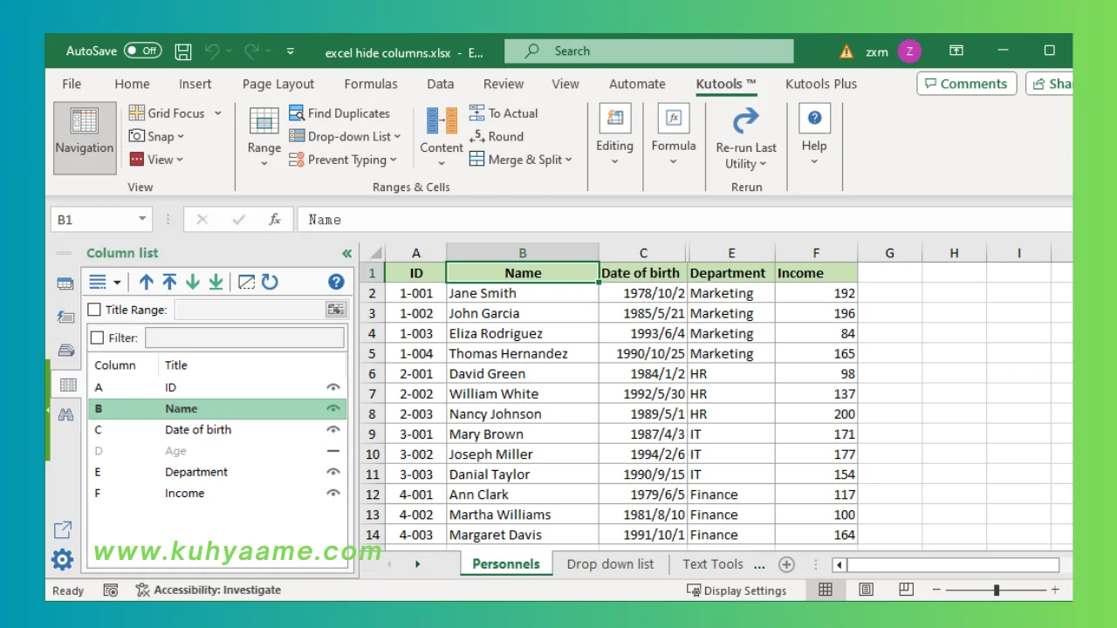Hide Income column eye icon
The image size is (1117, 628).
pos(332,493)
